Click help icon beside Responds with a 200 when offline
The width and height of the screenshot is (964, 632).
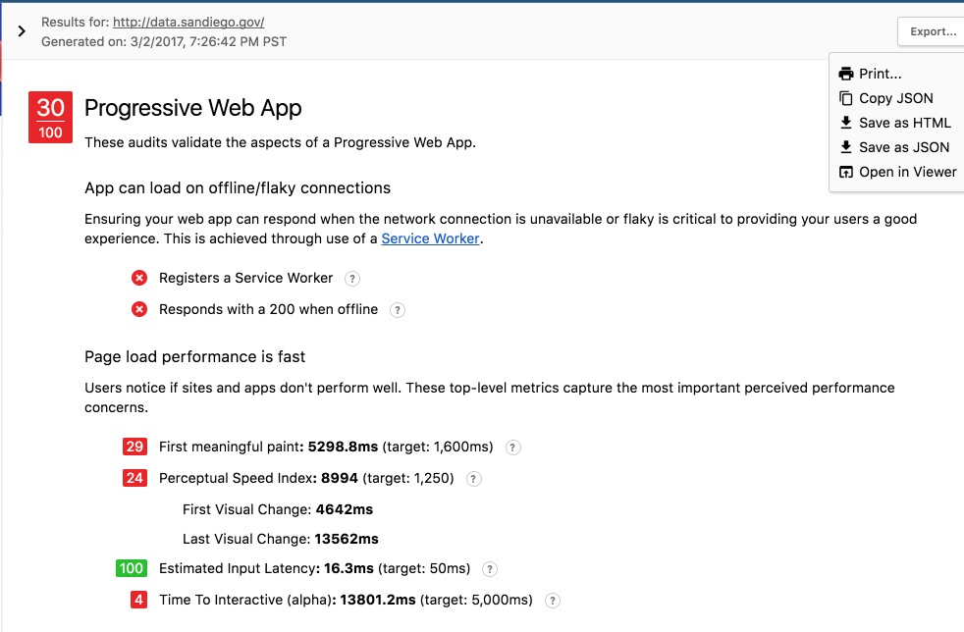tap(398, 310)
